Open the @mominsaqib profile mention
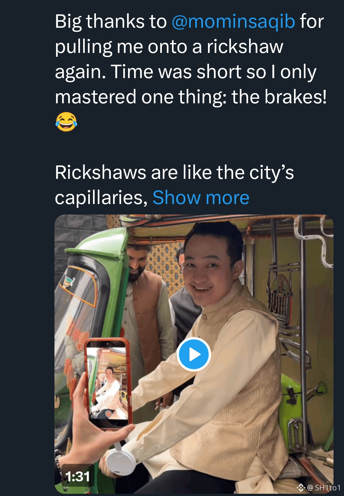344x496 pixels. (x=233, y=22)
